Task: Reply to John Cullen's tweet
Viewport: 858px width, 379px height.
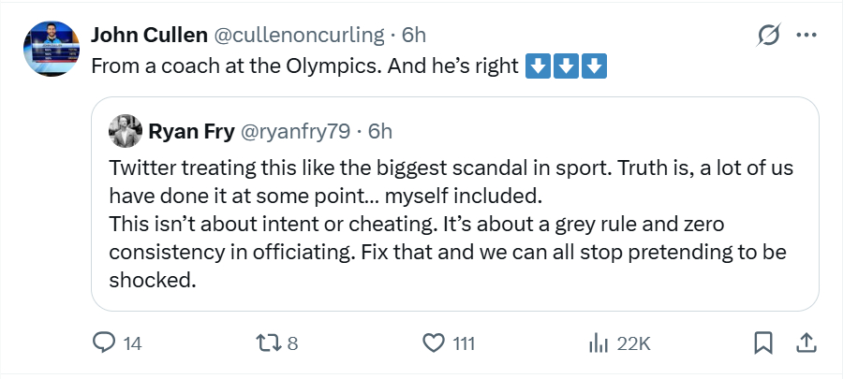Action: (105, 343)
